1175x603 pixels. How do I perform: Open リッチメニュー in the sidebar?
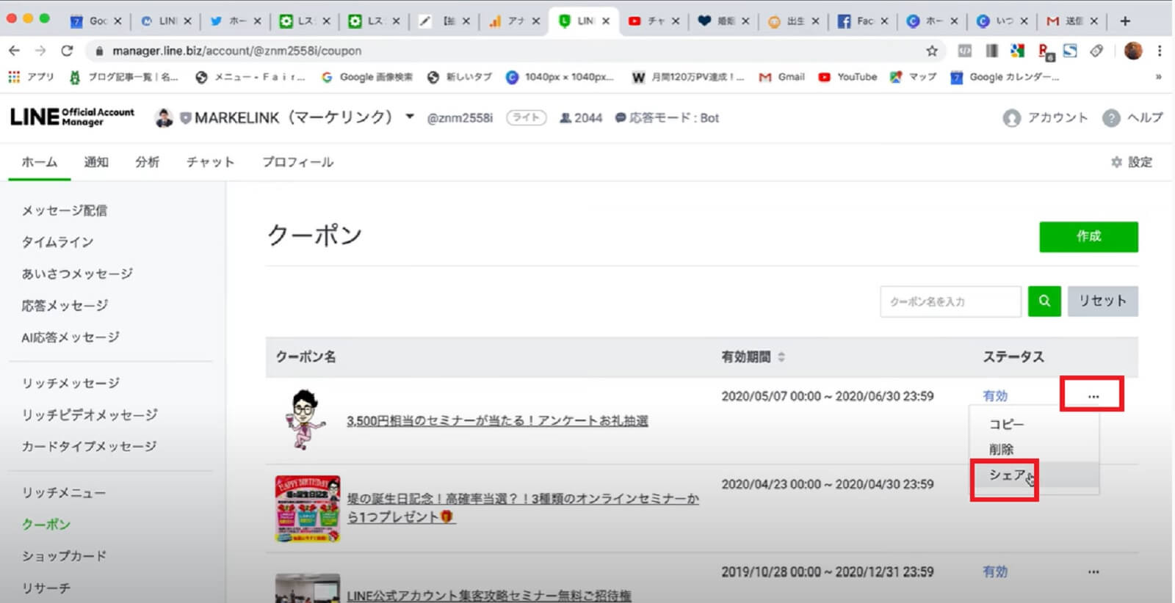[x=64, y=493]
